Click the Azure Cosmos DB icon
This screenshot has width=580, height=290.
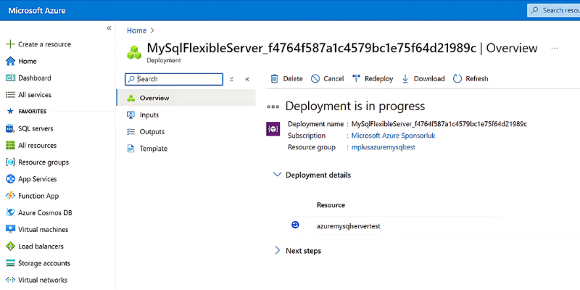10,212
